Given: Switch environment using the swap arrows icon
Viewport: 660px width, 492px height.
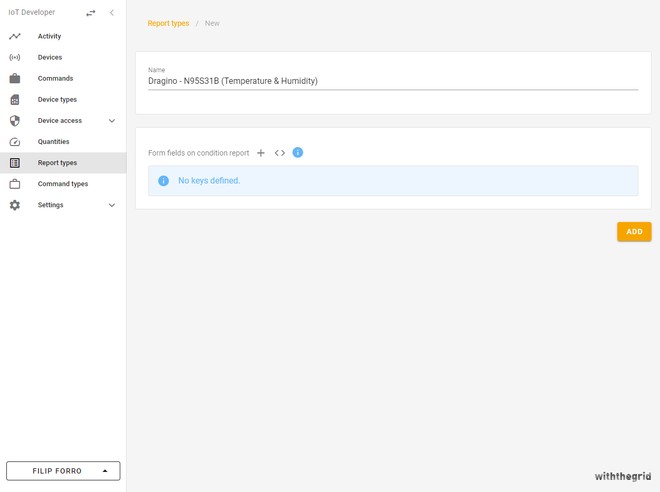Looking at the screenshot, I should coord(91,13).
